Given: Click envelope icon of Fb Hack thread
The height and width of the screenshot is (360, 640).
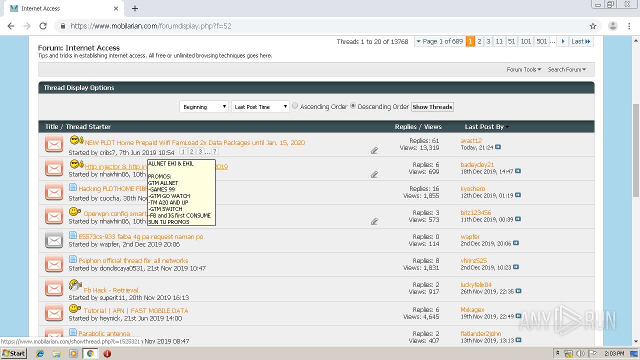Looking at the screenshot, I should pyautogui.click(x=54, y=288).
